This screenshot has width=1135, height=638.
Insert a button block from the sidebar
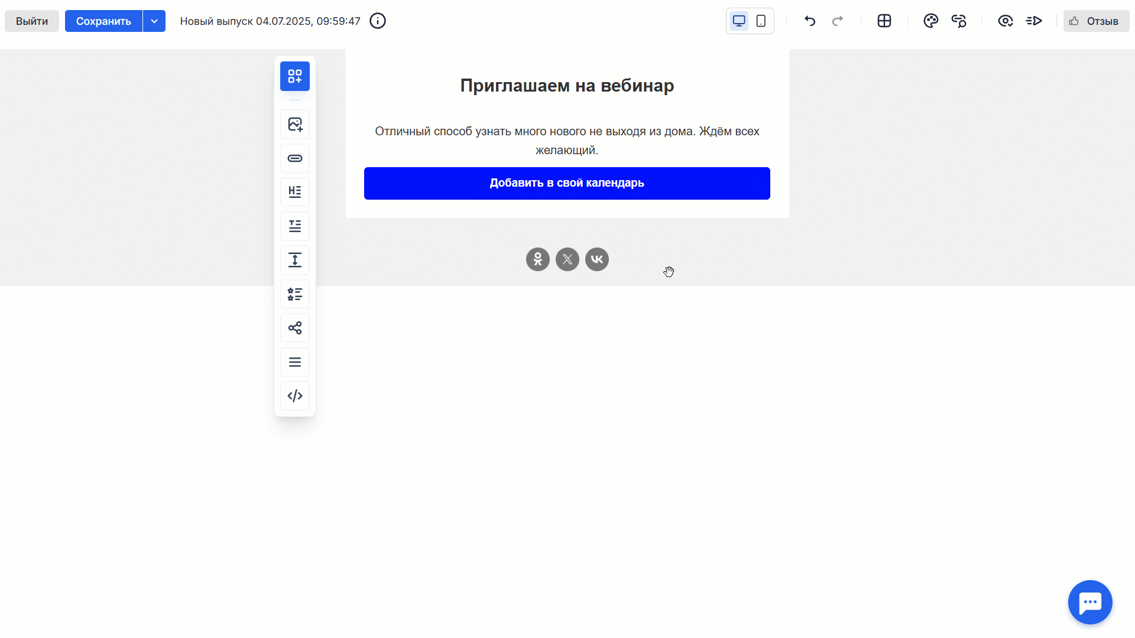pos(294,158)
